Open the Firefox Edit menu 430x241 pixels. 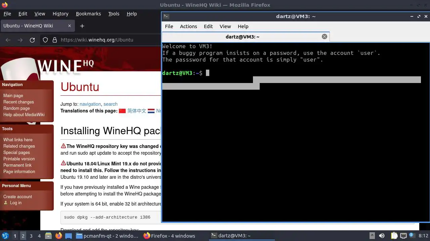point(23,14)
